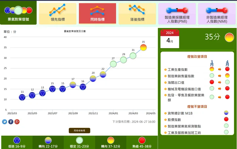This screenshot has width=237, height=149.
Task: Click the calendar icon showing 2024 4月
Action: (170, 39)
